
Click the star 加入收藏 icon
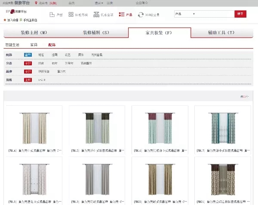[5, 20]
